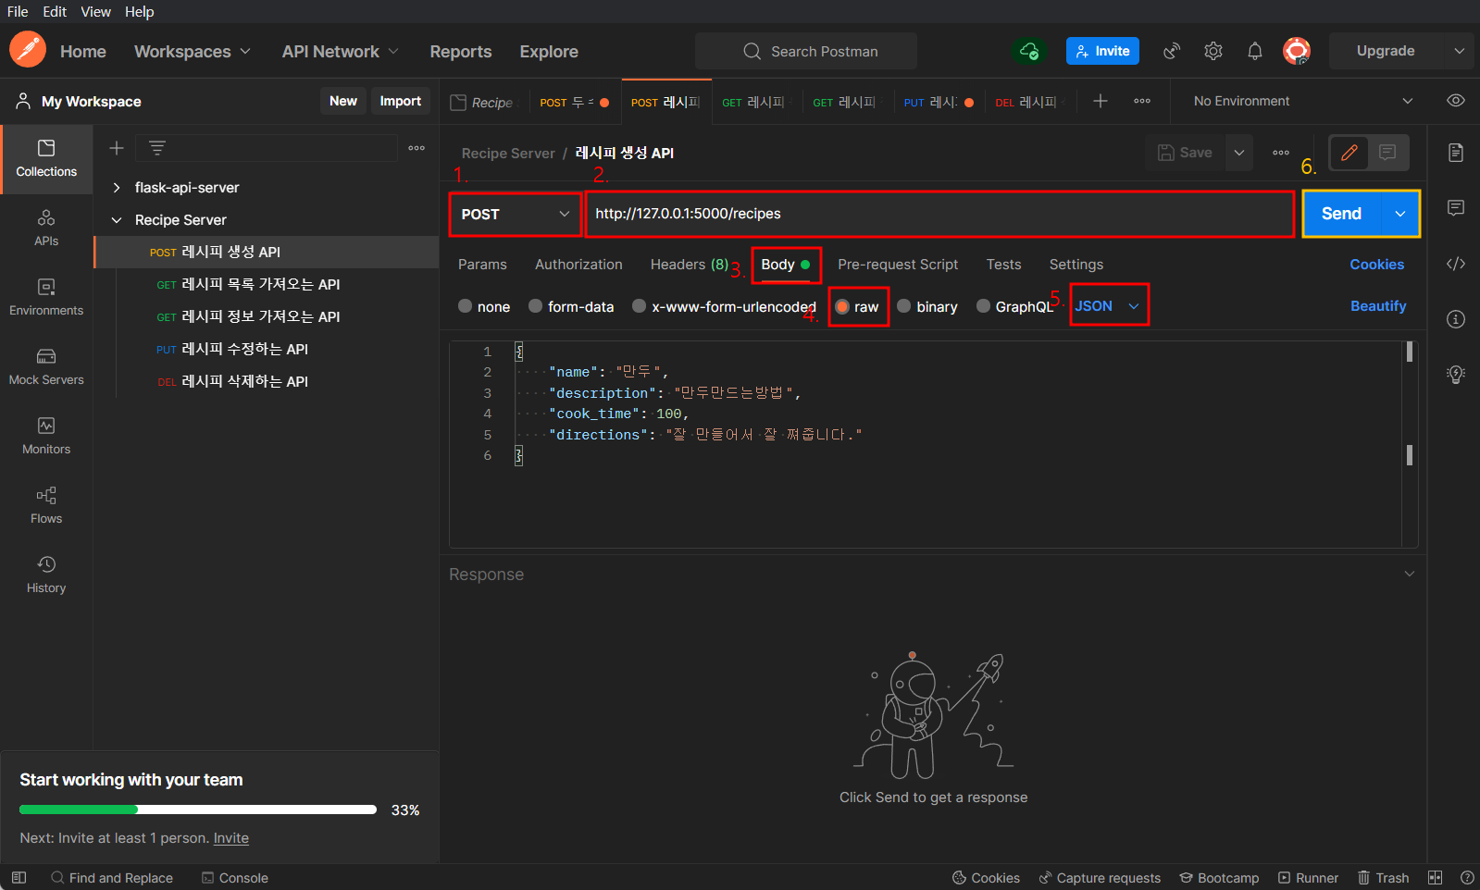This screenshot has height=890, width=1480.
Task: Open the user avatar menu
Action: click(1297, 51)
